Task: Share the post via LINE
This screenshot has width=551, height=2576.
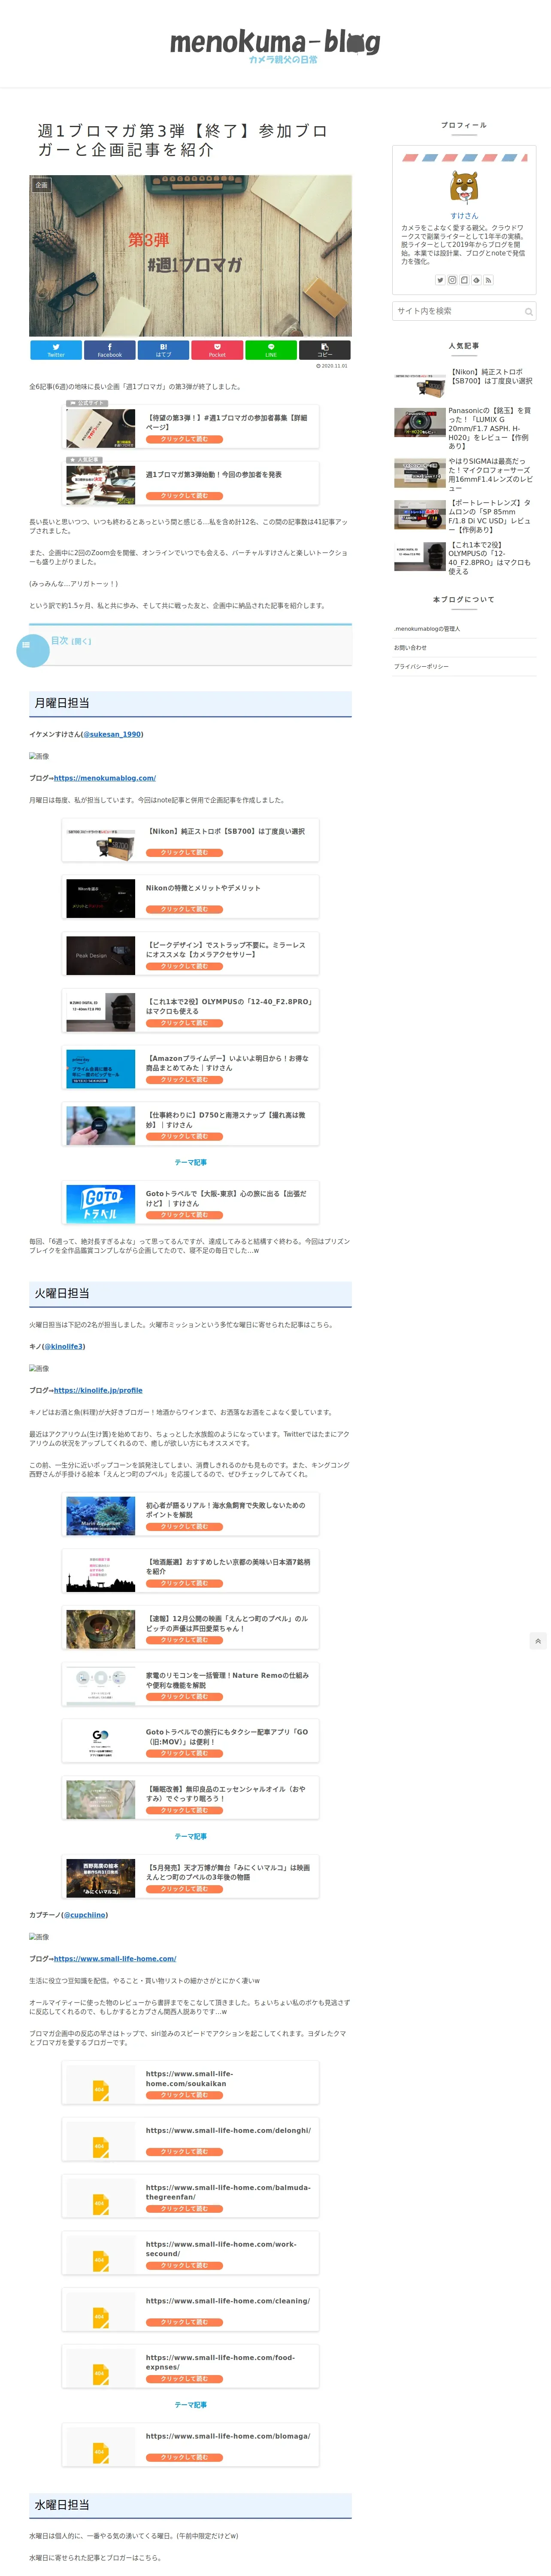Action: tap(271, 350)
